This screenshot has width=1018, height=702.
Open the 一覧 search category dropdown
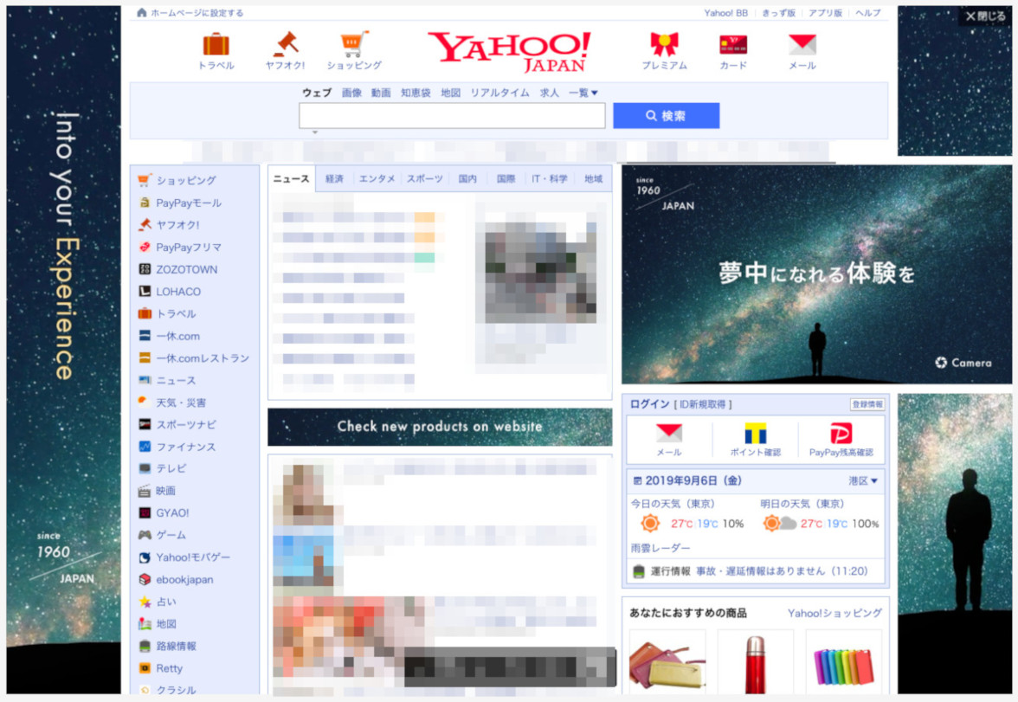583,93
